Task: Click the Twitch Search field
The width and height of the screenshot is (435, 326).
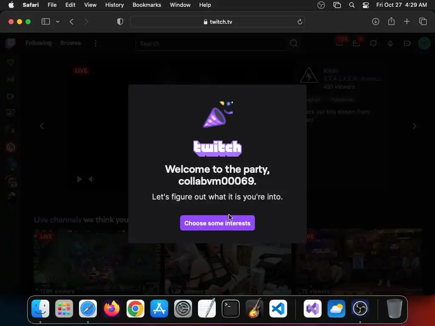Action: tap(210, 44)
